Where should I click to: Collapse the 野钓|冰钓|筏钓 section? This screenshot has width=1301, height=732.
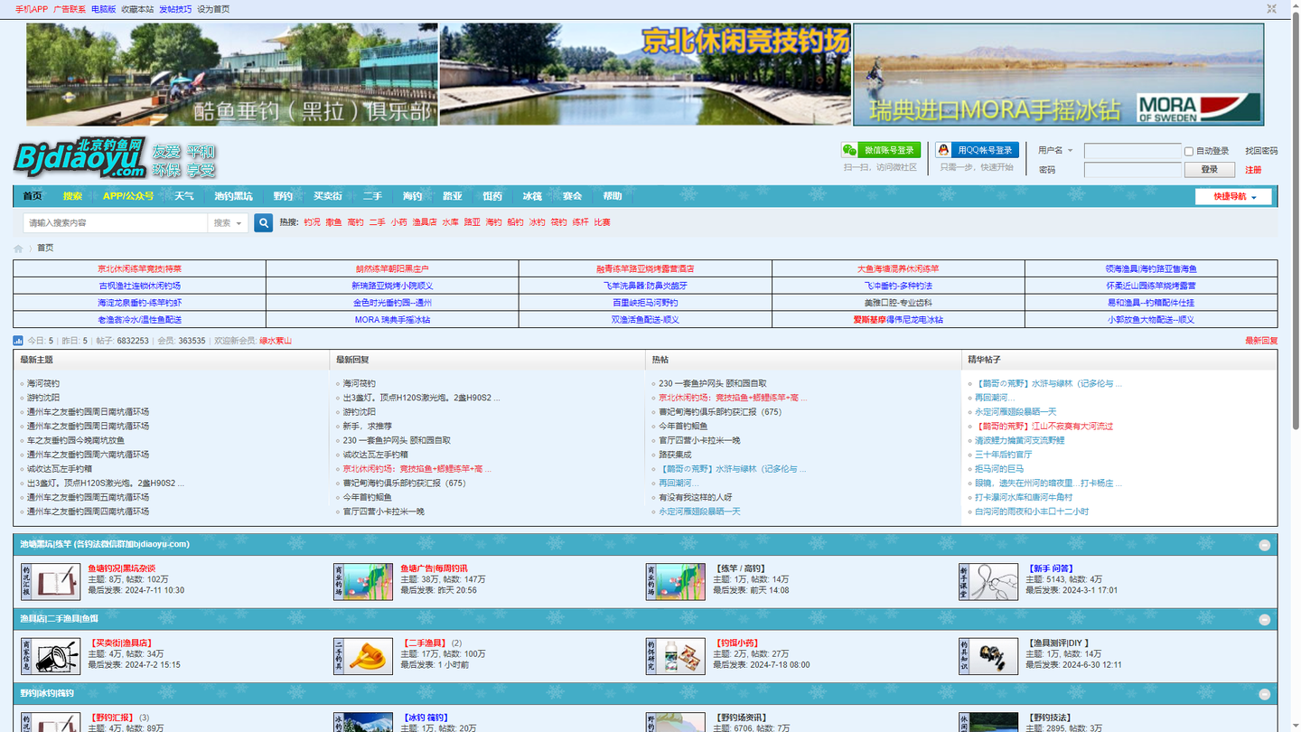(1265, 694)
